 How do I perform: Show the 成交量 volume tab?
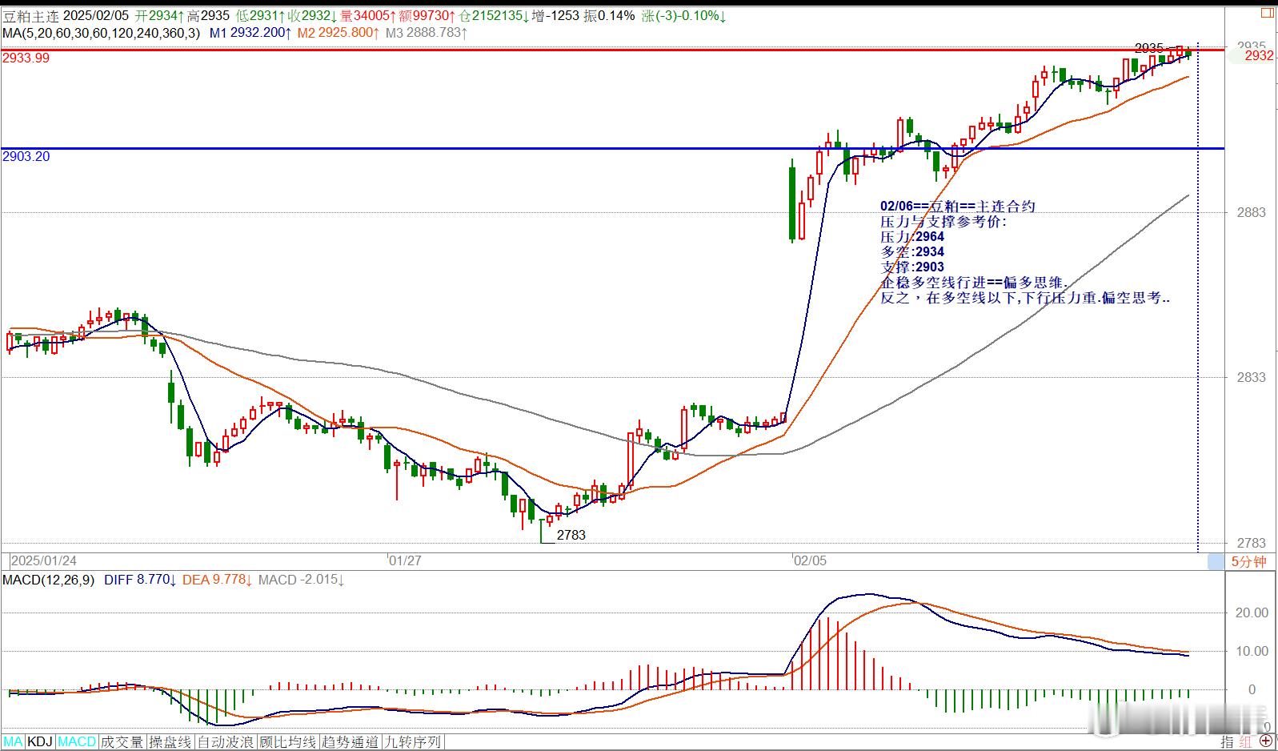122,742
